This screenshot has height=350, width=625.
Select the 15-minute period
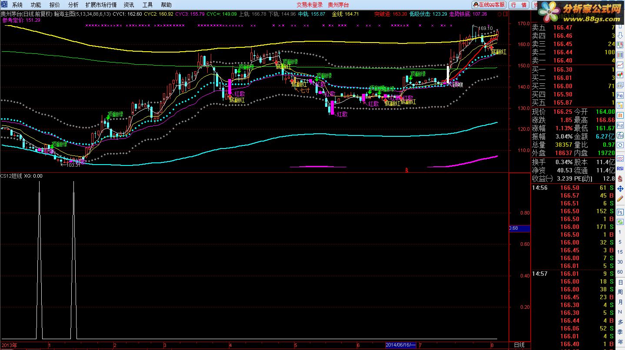click(620, 251)
